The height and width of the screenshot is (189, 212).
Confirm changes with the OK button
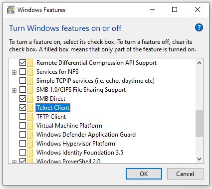[x=144, y=174]
